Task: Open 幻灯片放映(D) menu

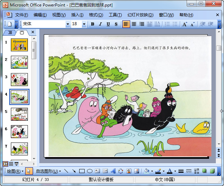Action: click(140, 15)
